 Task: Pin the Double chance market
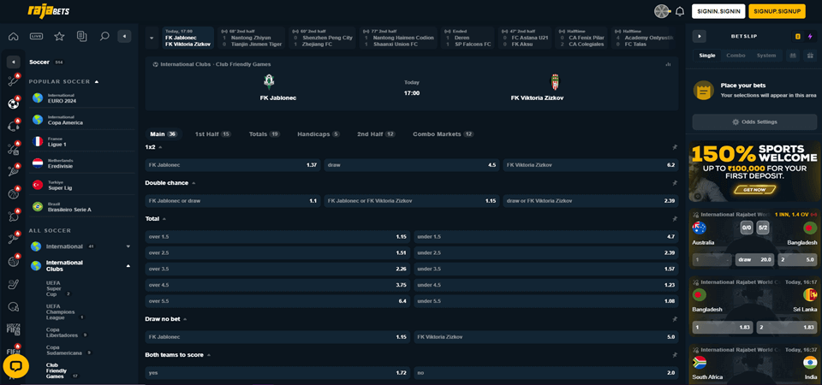(675, 183)
